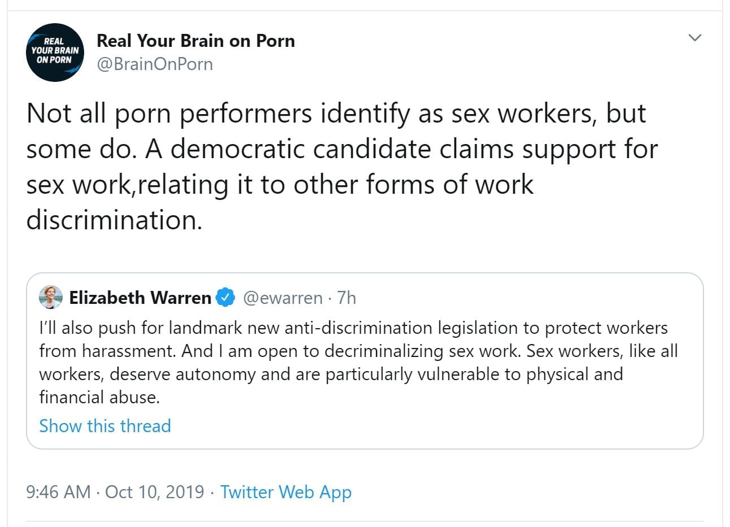Screen dimensions: 730x527
Task: Click the 9:46 AM tweet time
Action: (x=58, y=492)
